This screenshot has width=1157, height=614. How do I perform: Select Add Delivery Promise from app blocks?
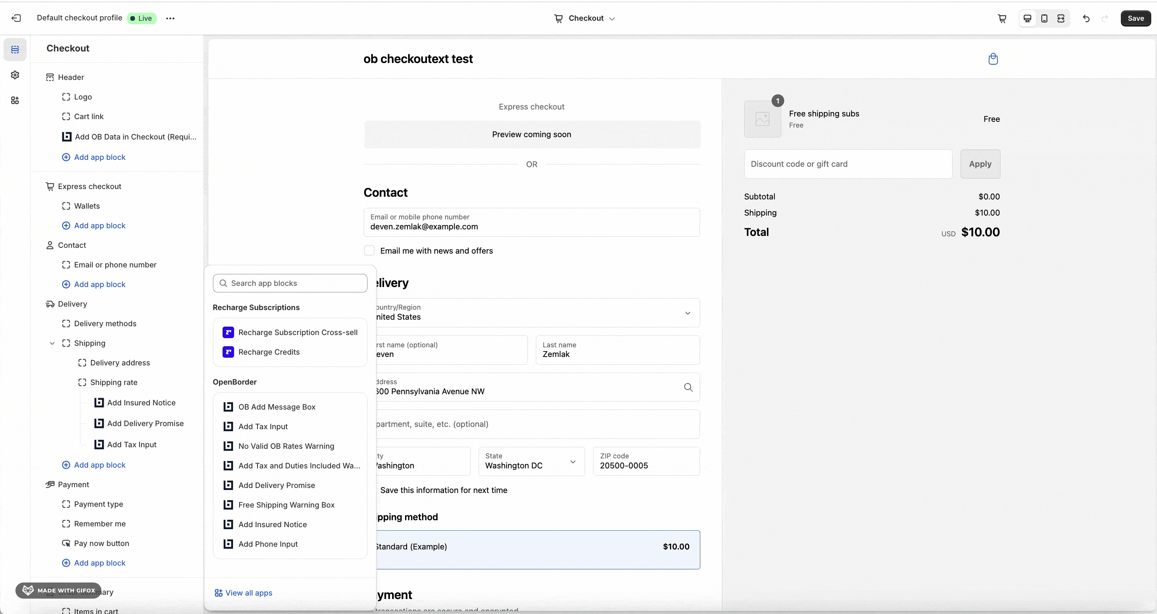(x=276, y=485)
